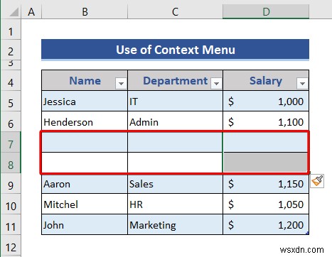Click the empty Name cell in row 8
This screenshot has height=257, width=332.
point(85,163)
